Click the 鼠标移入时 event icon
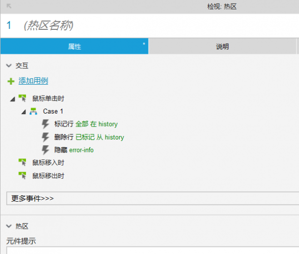Image resolution: width=299 pixels, height=254 pixels. [x=22, y=162]
